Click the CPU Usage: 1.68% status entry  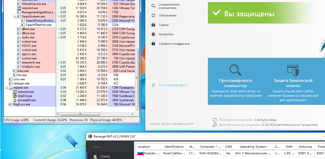point(17,120)
